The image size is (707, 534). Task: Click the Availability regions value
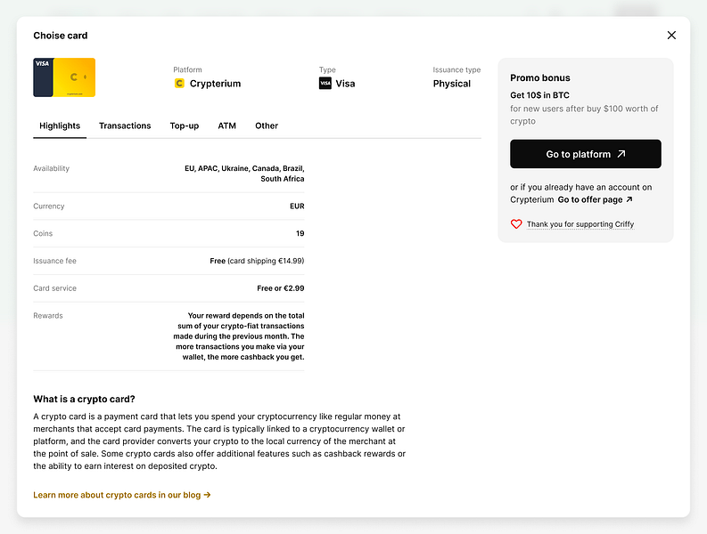[x=244, y=174]
